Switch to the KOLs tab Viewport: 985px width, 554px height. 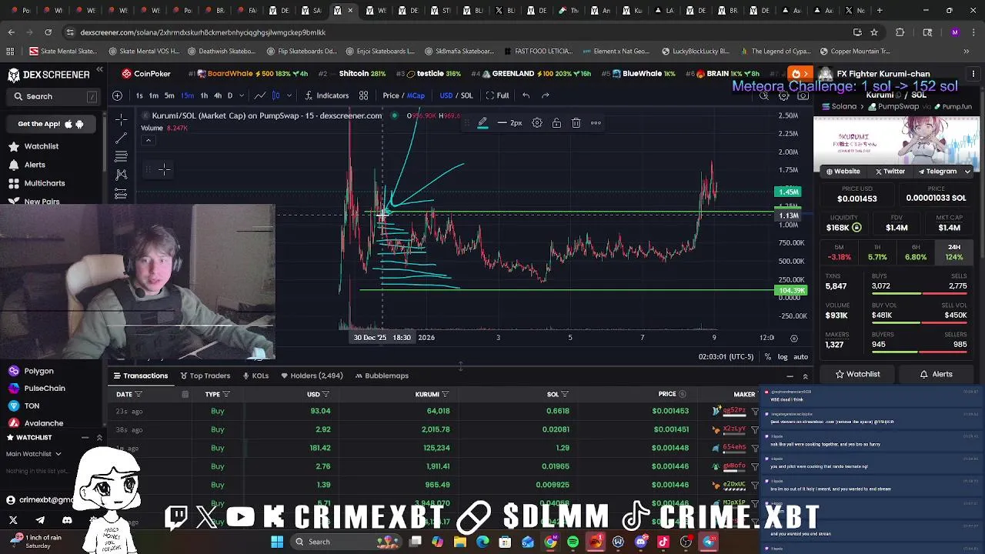pos(255,375)
